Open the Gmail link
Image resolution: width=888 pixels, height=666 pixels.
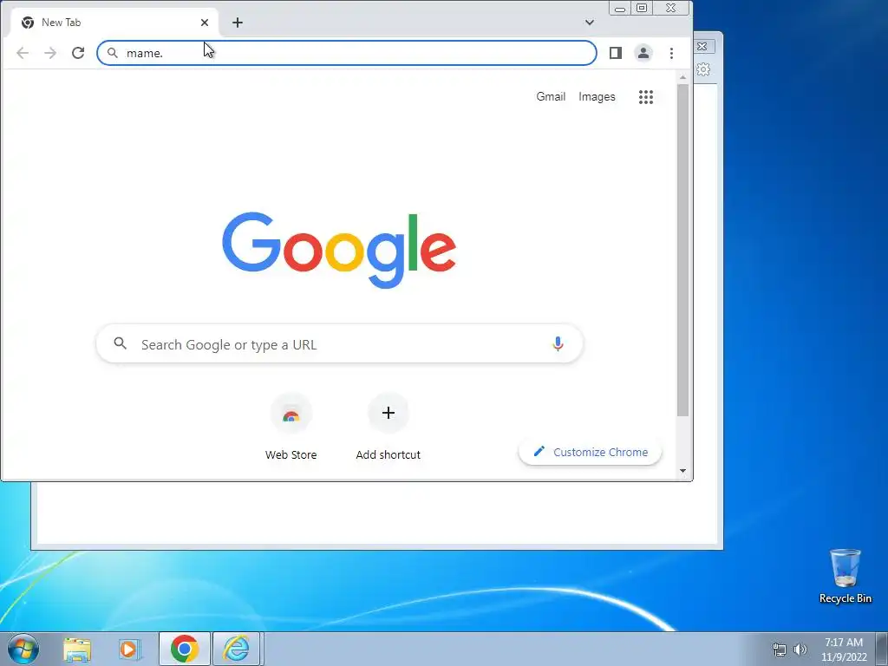[551, 97]
